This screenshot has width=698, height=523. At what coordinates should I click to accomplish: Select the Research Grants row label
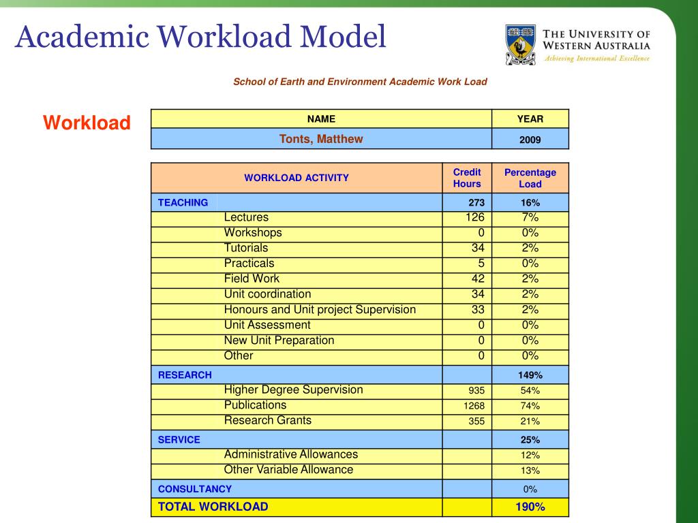[x=267, y=420]
